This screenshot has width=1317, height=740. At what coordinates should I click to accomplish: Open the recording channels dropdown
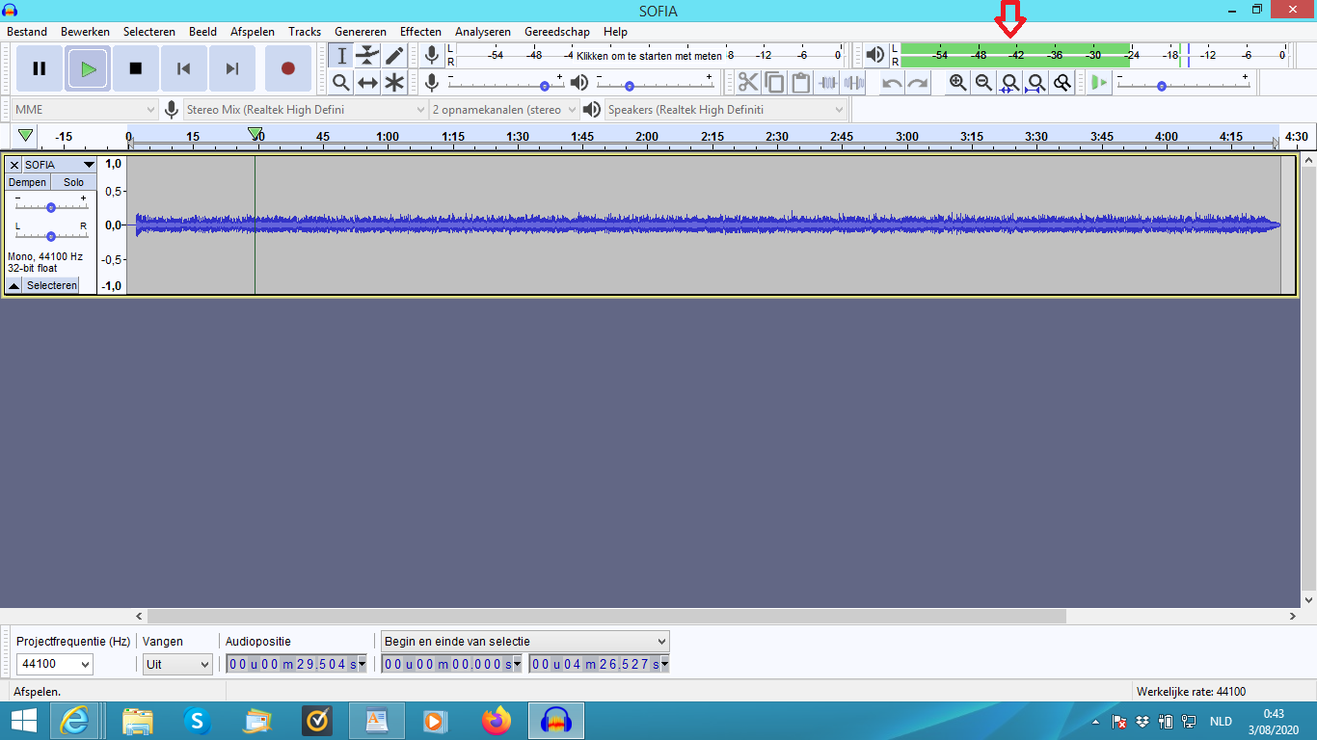[x=504, y=110]
